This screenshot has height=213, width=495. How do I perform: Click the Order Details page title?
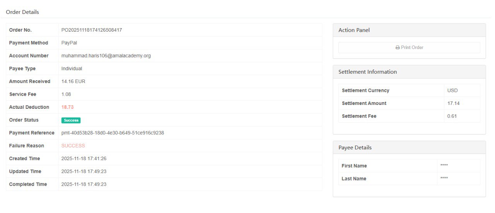coord(22,12)
